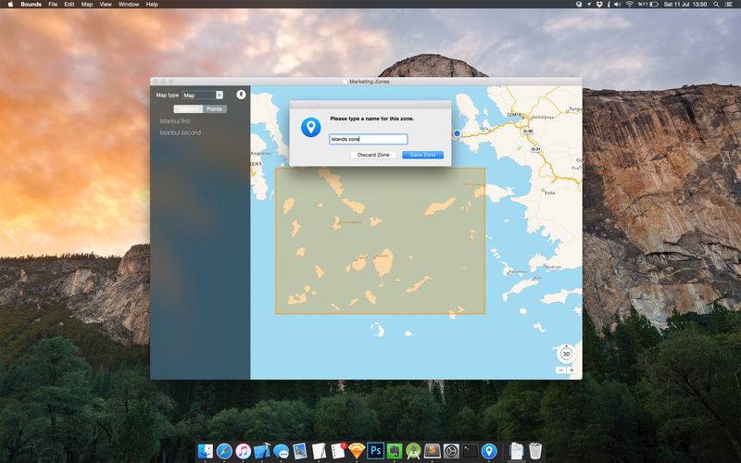Open the View menu in menu bar
The height and width of the screenshot is (463, 741).
pos(106,5)
